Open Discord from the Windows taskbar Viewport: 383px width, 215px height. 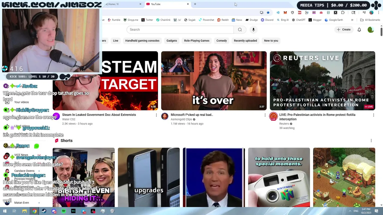(x=54, y=211)
